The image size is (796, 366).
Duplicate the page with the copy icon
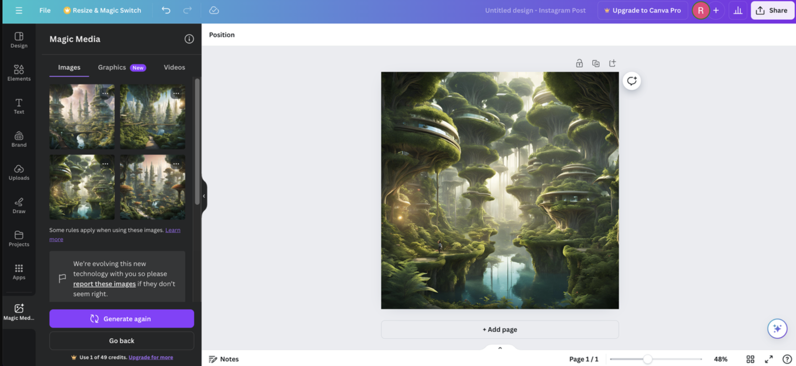click(x=596, y=63)
